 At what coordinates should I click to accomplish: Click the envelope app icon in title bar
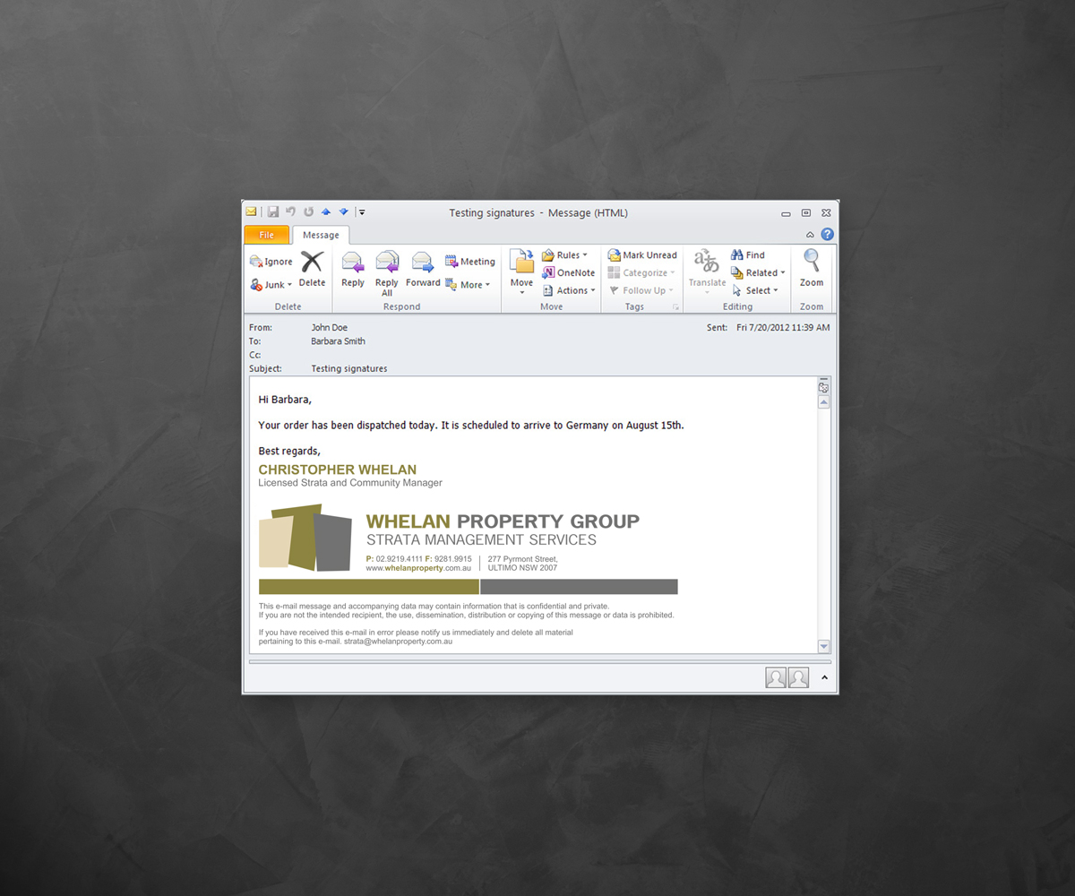tap(252, 212)
